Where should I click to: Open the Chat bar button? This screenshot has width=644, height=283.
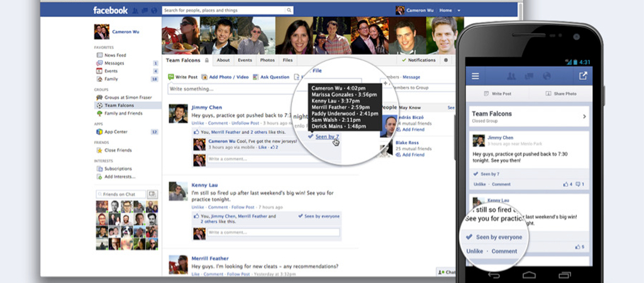pos(446,272)
